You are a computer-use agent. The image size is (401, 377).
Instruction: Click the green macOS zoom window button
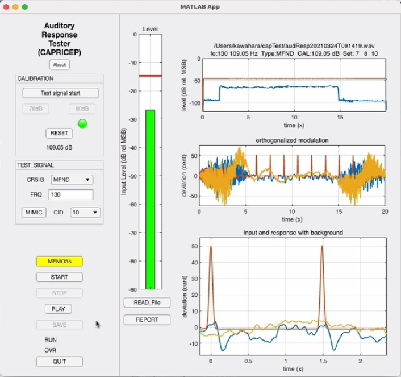(x=25, y=7)
